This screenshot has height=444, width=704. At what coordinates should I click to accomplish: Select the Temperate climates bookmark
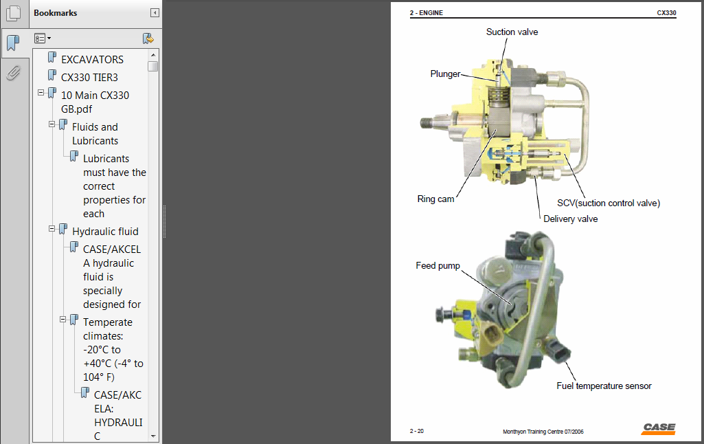(x=113, y=350)
